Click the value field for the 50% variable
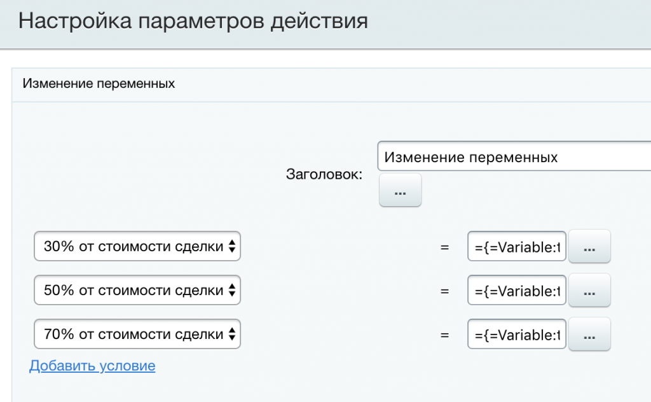 (x=516, y=291)
